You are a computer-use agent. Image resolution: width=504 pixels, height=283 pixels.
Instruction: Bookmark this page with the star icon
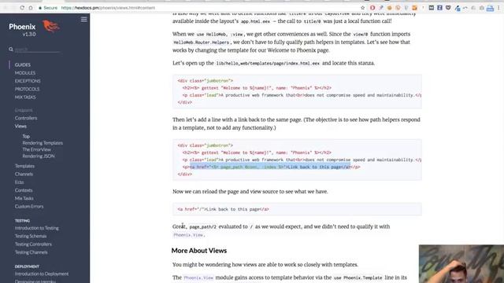[362, 8]
